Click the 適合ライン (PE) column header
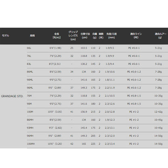Viewport: 168px width, 168px height. pos(136,36)
